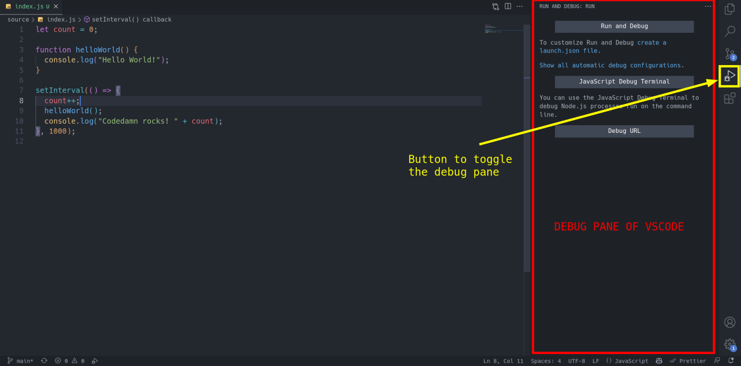
Task: Open the JavaScript language mode selector
Action: [x=627, y=361]
